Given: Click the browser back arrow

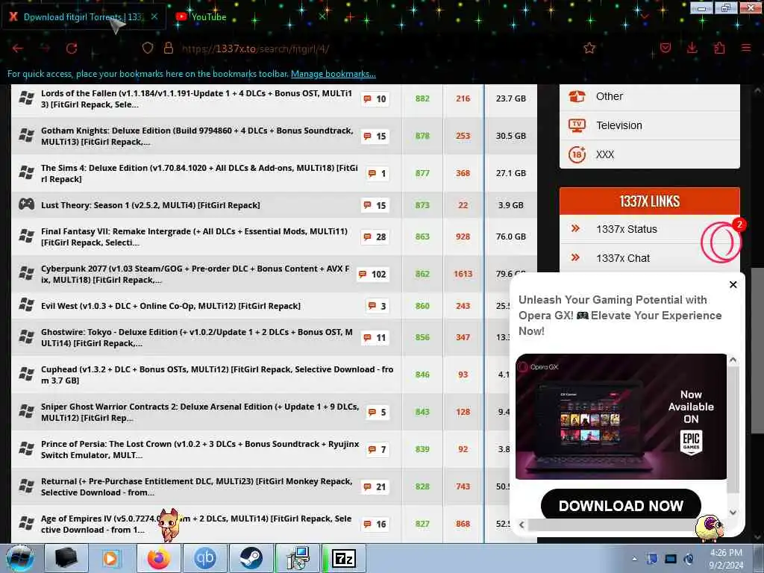Looking at the screenshot, I should click(18, 48).
